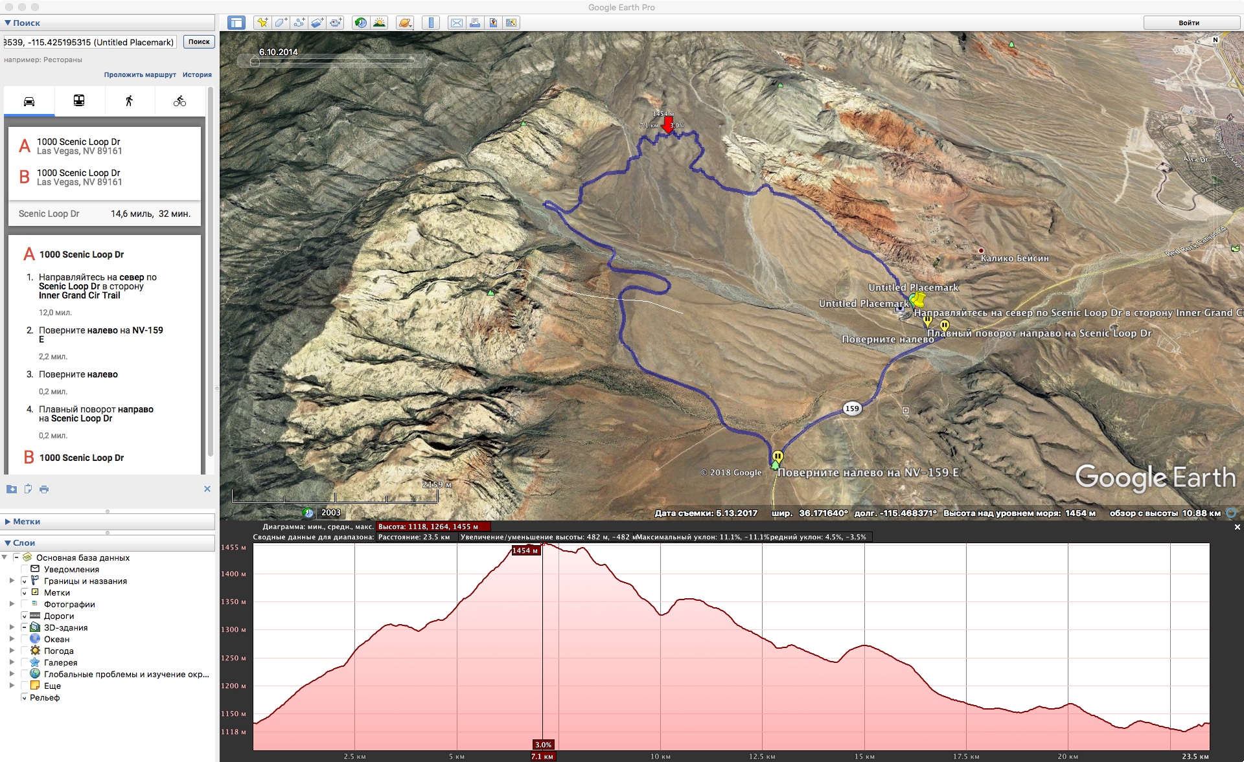Open История search history link
Viewport: 1244px width, 762px height.
197,74
